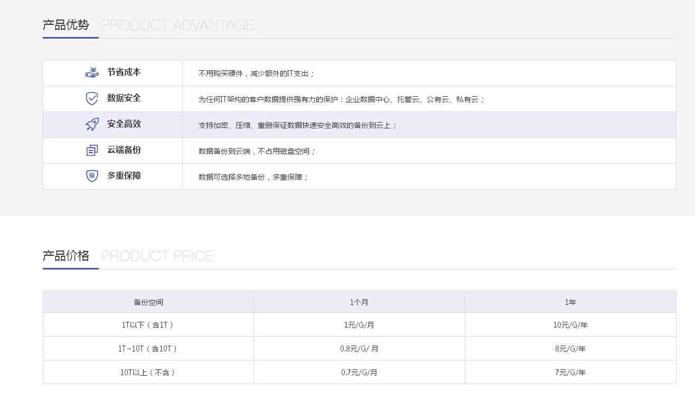Click the 1元/G/月 price cell
Screen dimensions: 695x409
[x=359, y=325]
